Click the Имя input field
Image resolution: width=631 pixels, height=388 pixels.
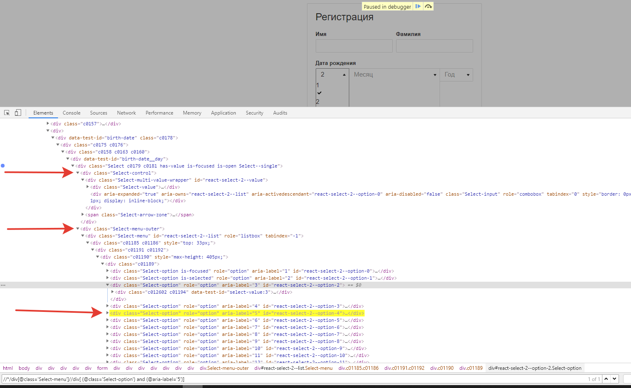click(354, 46)
